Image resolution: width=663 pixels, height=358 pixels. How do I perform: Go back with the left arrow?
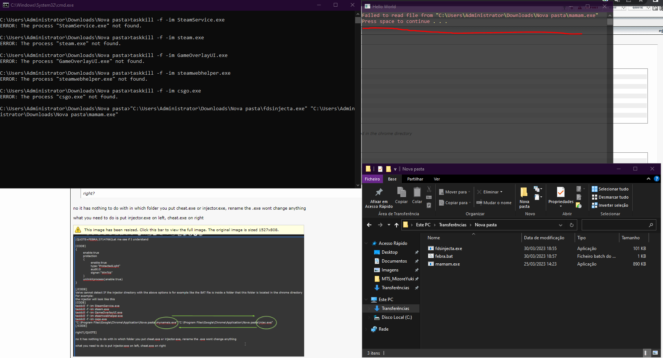pos(369,225)
